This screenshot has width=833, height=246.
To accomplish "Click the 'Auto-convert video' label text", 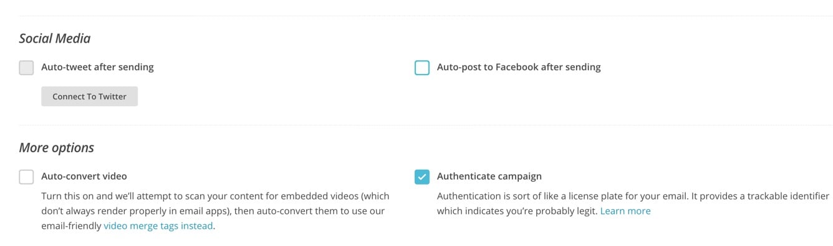I will click(x=84, y=176).
